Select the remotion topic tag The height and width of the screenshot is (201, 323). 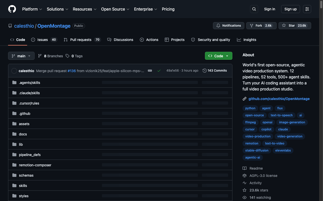252,143
